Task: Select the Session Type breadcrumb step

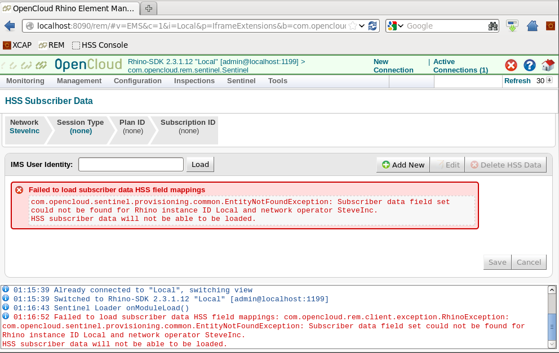Action: click(81, 126)
